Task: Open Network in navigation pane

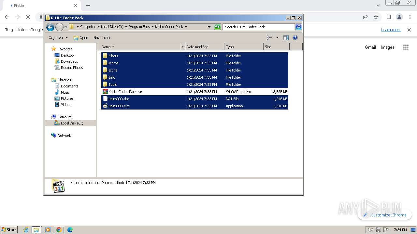Action: click(x=64, y=136)
